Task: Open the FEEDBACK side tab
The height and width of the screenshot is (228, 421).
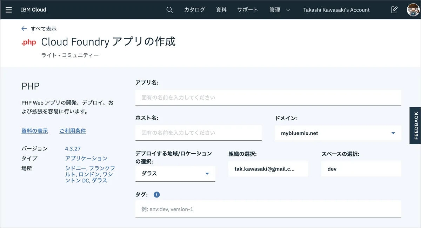Action: tap(416, 126)
